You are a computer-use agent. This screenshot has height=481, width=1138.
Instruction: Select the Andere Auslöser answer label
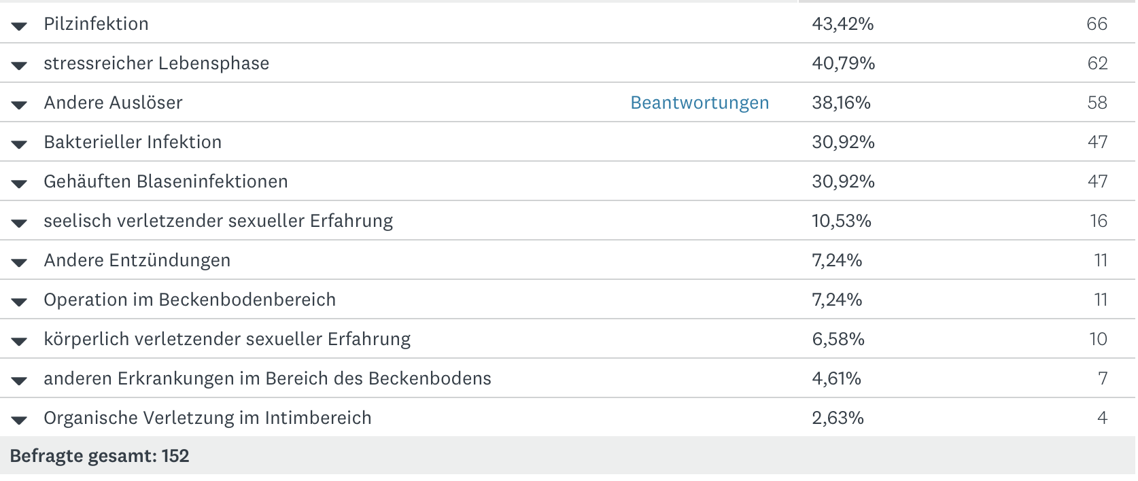[113, 103]
